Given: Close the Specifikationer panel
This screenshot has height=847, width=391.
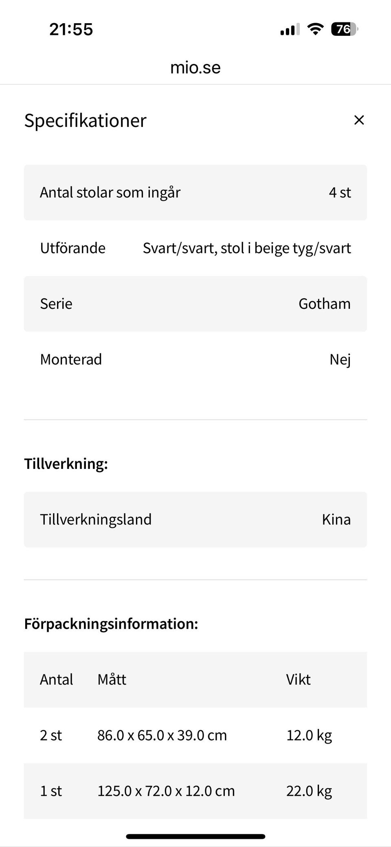Looking at the screenshot, I should (x=359, y=120).
